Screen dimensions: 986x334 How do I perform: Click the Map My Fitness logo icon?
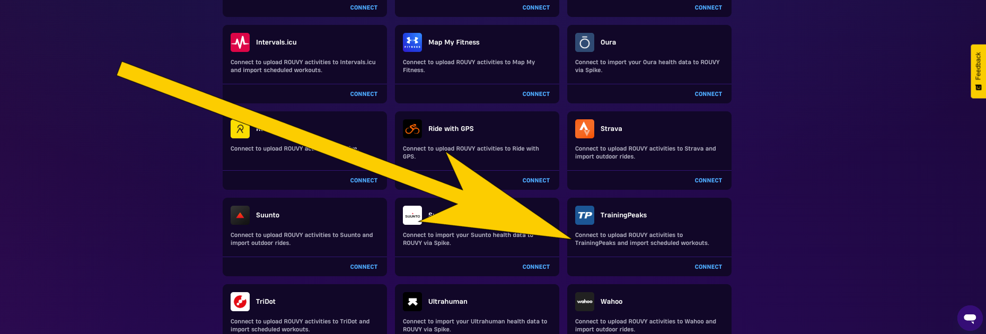412,42
